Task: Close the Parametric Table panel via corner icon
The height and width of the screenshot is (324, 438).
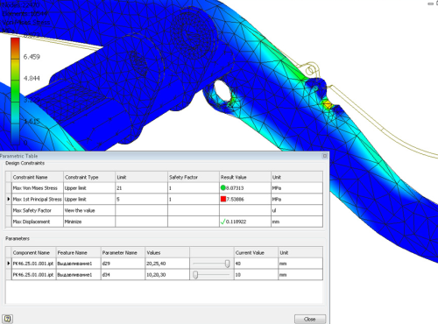Action: coord(324,156)
